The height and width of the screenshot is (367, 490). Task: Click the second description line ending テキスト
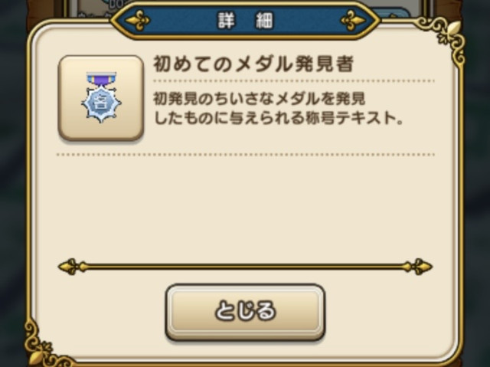[x=277, y=119]
